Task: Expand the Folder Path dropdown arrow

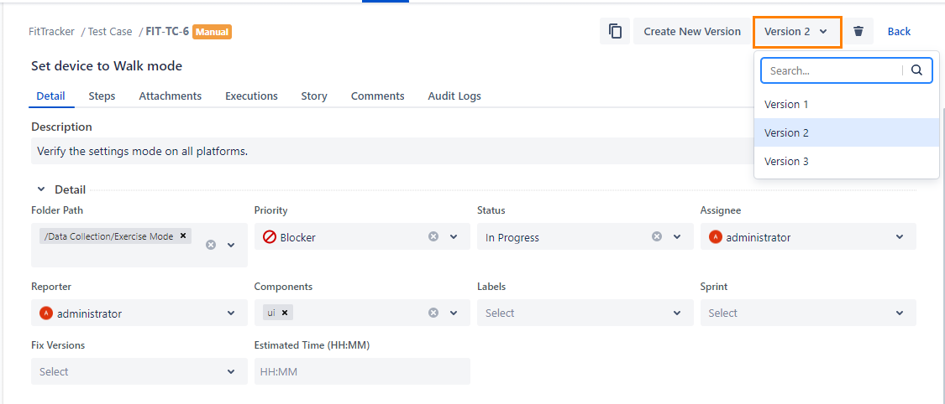Action: click(x=231, y=245)
